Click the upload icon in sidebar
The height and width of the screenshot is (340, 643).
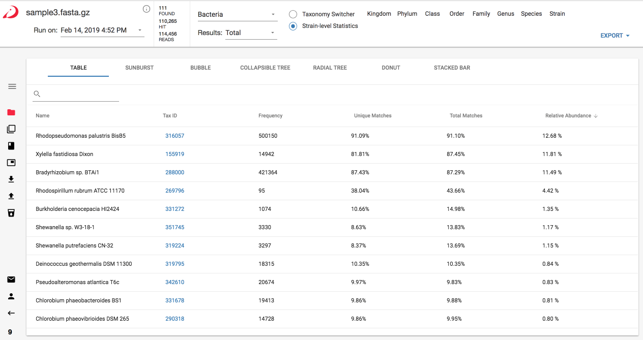click(11, 196)
